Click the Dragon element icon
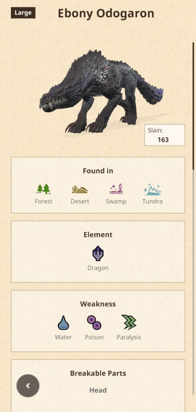This screenshot has height=412, width=196. click(x=98, y=253)
